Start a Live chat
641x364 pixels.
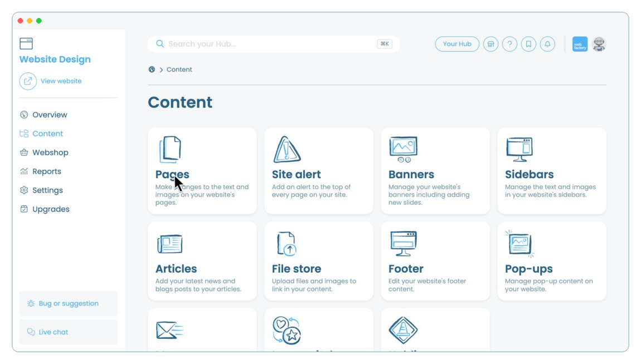tap(68, 332)
